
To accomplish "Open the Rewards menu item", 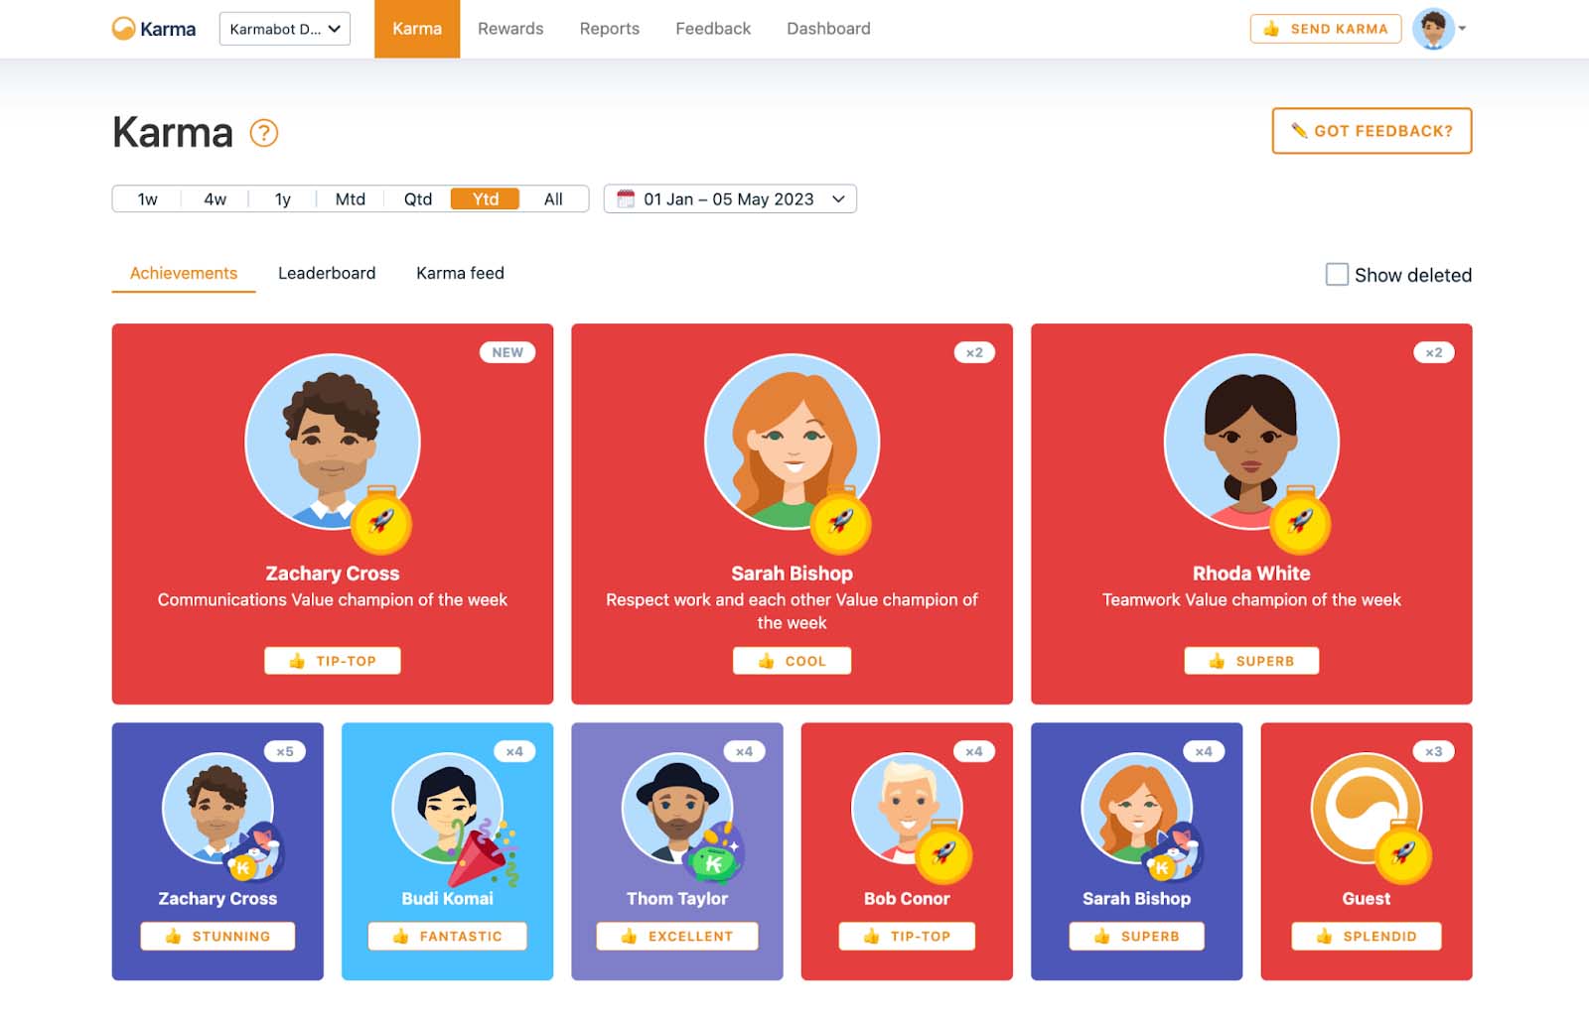I will point(510,29).
